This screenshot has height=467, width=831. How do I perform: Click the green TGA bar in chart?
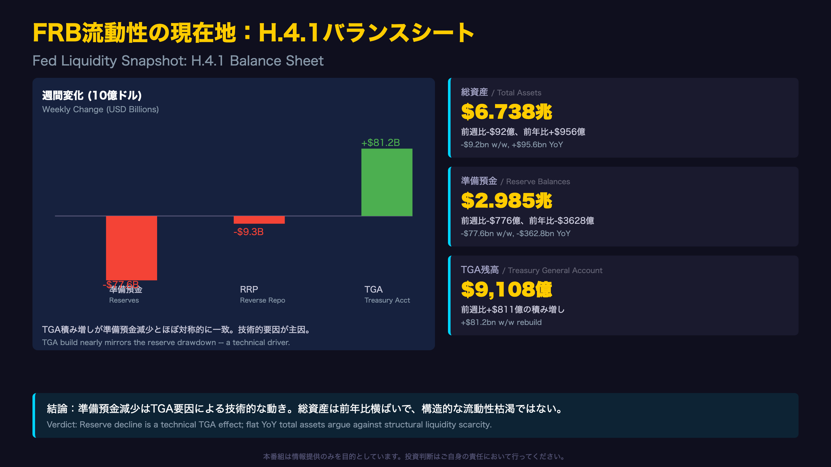point(387,182)
